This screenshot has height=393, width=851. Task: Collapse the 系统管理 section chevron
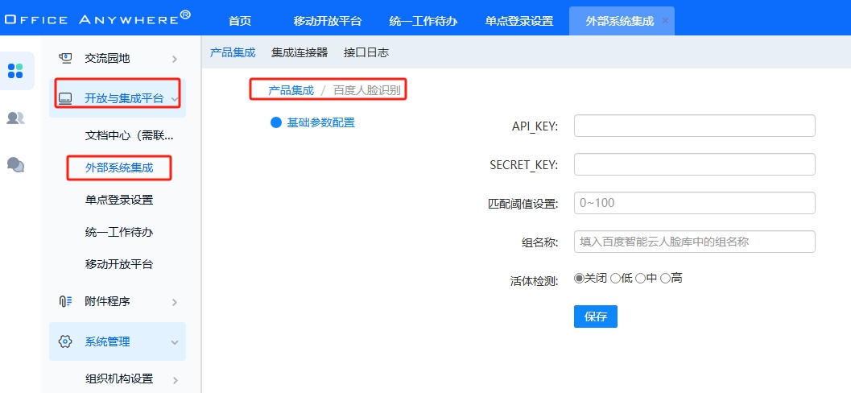[175, 342]
